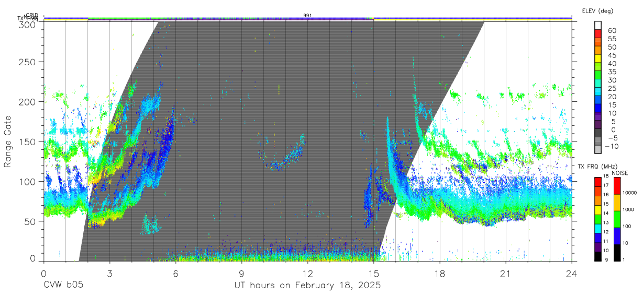Viewport: 643px width, 296px height.
Task: Click the "6" hour tick on the UT axis
Action: click(175, 274)
